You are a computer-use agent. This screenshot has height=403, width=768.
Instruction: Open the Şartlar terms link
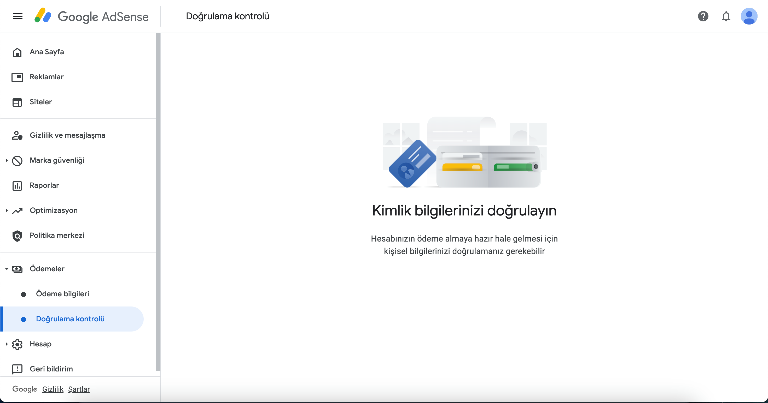coord(79,389)
